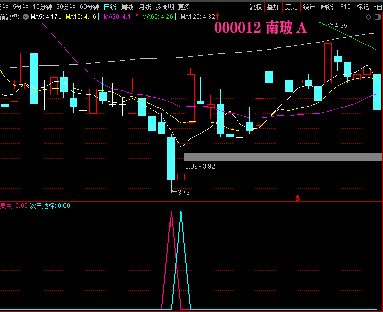Click the 3.79 low price marker
The width and height of the screenshot is (383, 312).
pyautogui.click(x=184, y=193)
